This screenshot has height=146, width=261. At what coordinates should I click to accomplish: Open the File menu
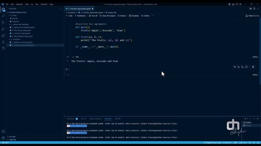coord(7,4)
